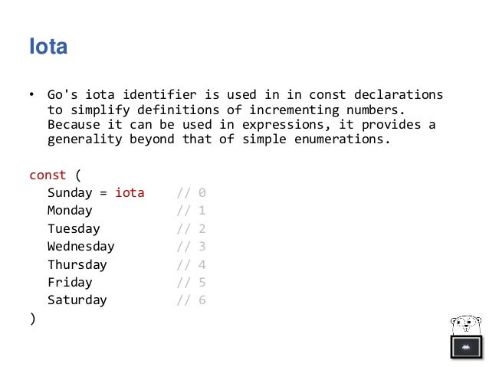
Task: Select the "Monday" constant line
Action: click(x=70, y=211)
